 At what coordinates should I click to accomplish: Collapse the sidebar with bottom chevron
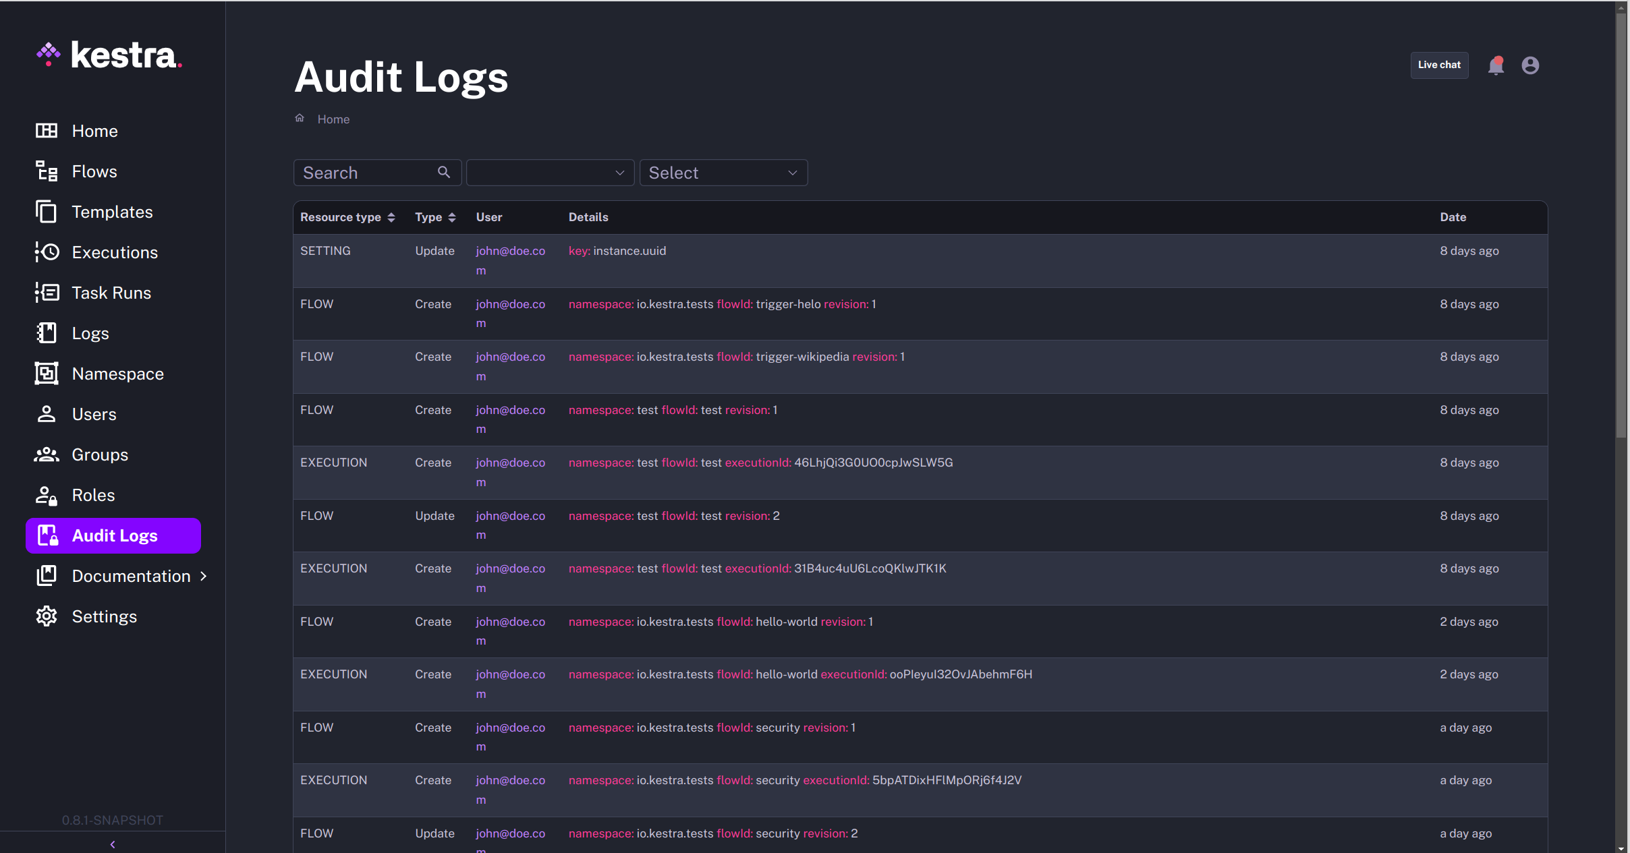[x=113, y=844]
